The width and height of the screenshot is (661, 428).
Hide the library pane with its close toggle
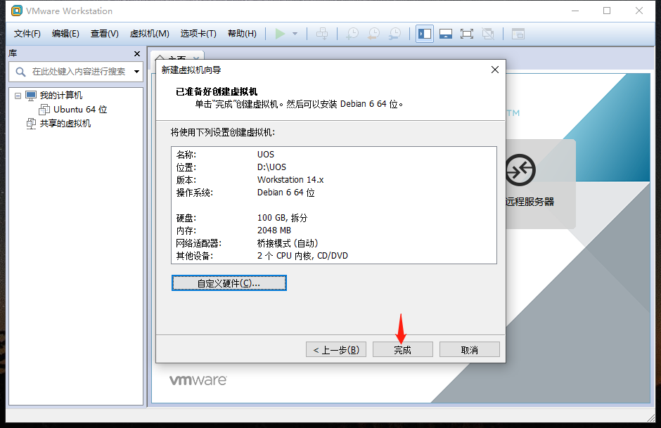coord(136,53)
